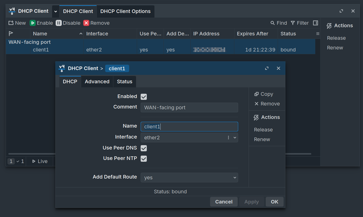
Task: Sort by the Name column header
Action: [57, 34]
